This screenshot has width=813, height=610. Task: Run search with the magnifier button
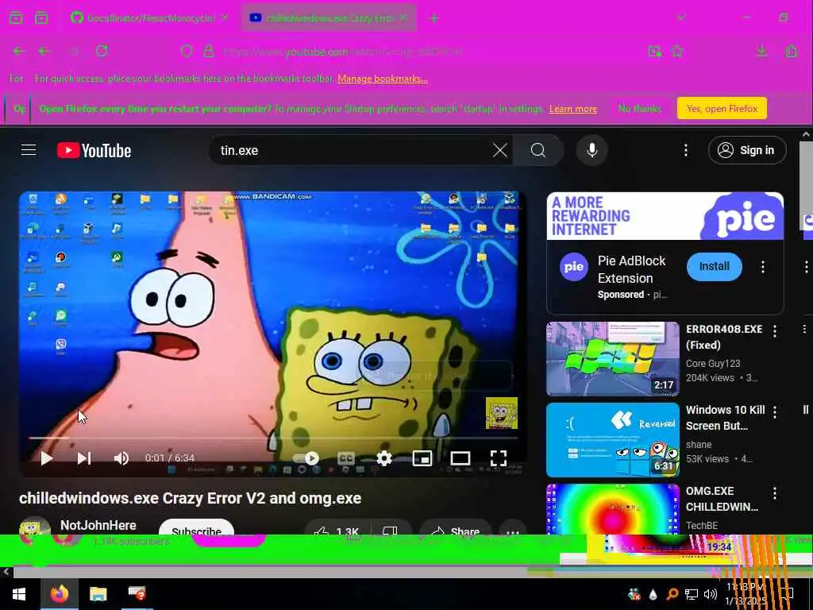538,150
